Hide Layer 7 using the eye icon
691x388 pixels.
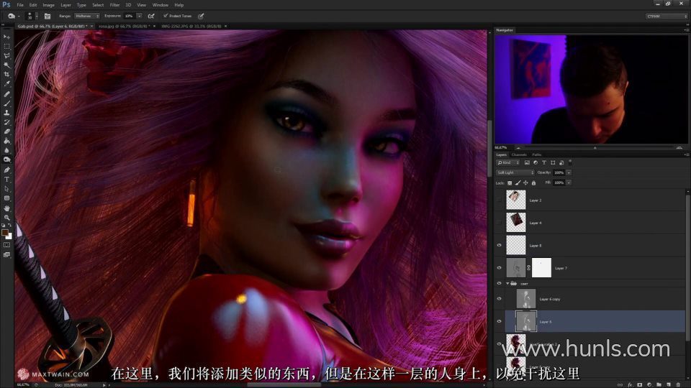[x=500, y=268]
